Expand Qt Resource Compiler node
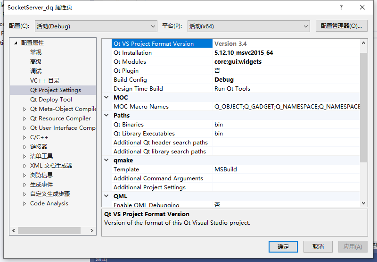This screenshot has width=377, height=262. click(25, 118)
